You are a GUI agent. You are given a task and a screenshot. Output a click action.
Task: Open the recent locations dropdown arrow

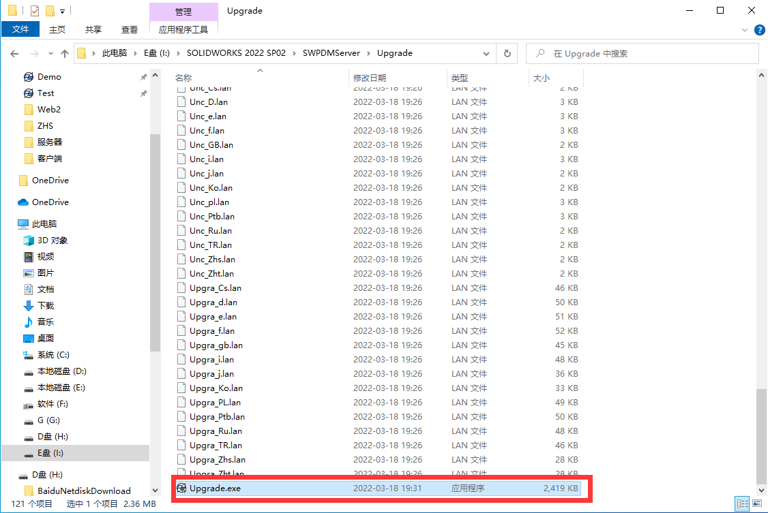[50, 53]
